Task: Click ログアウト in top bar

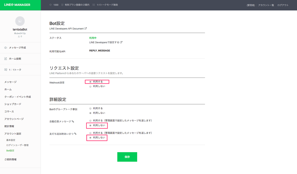Action: coord(283,5)
